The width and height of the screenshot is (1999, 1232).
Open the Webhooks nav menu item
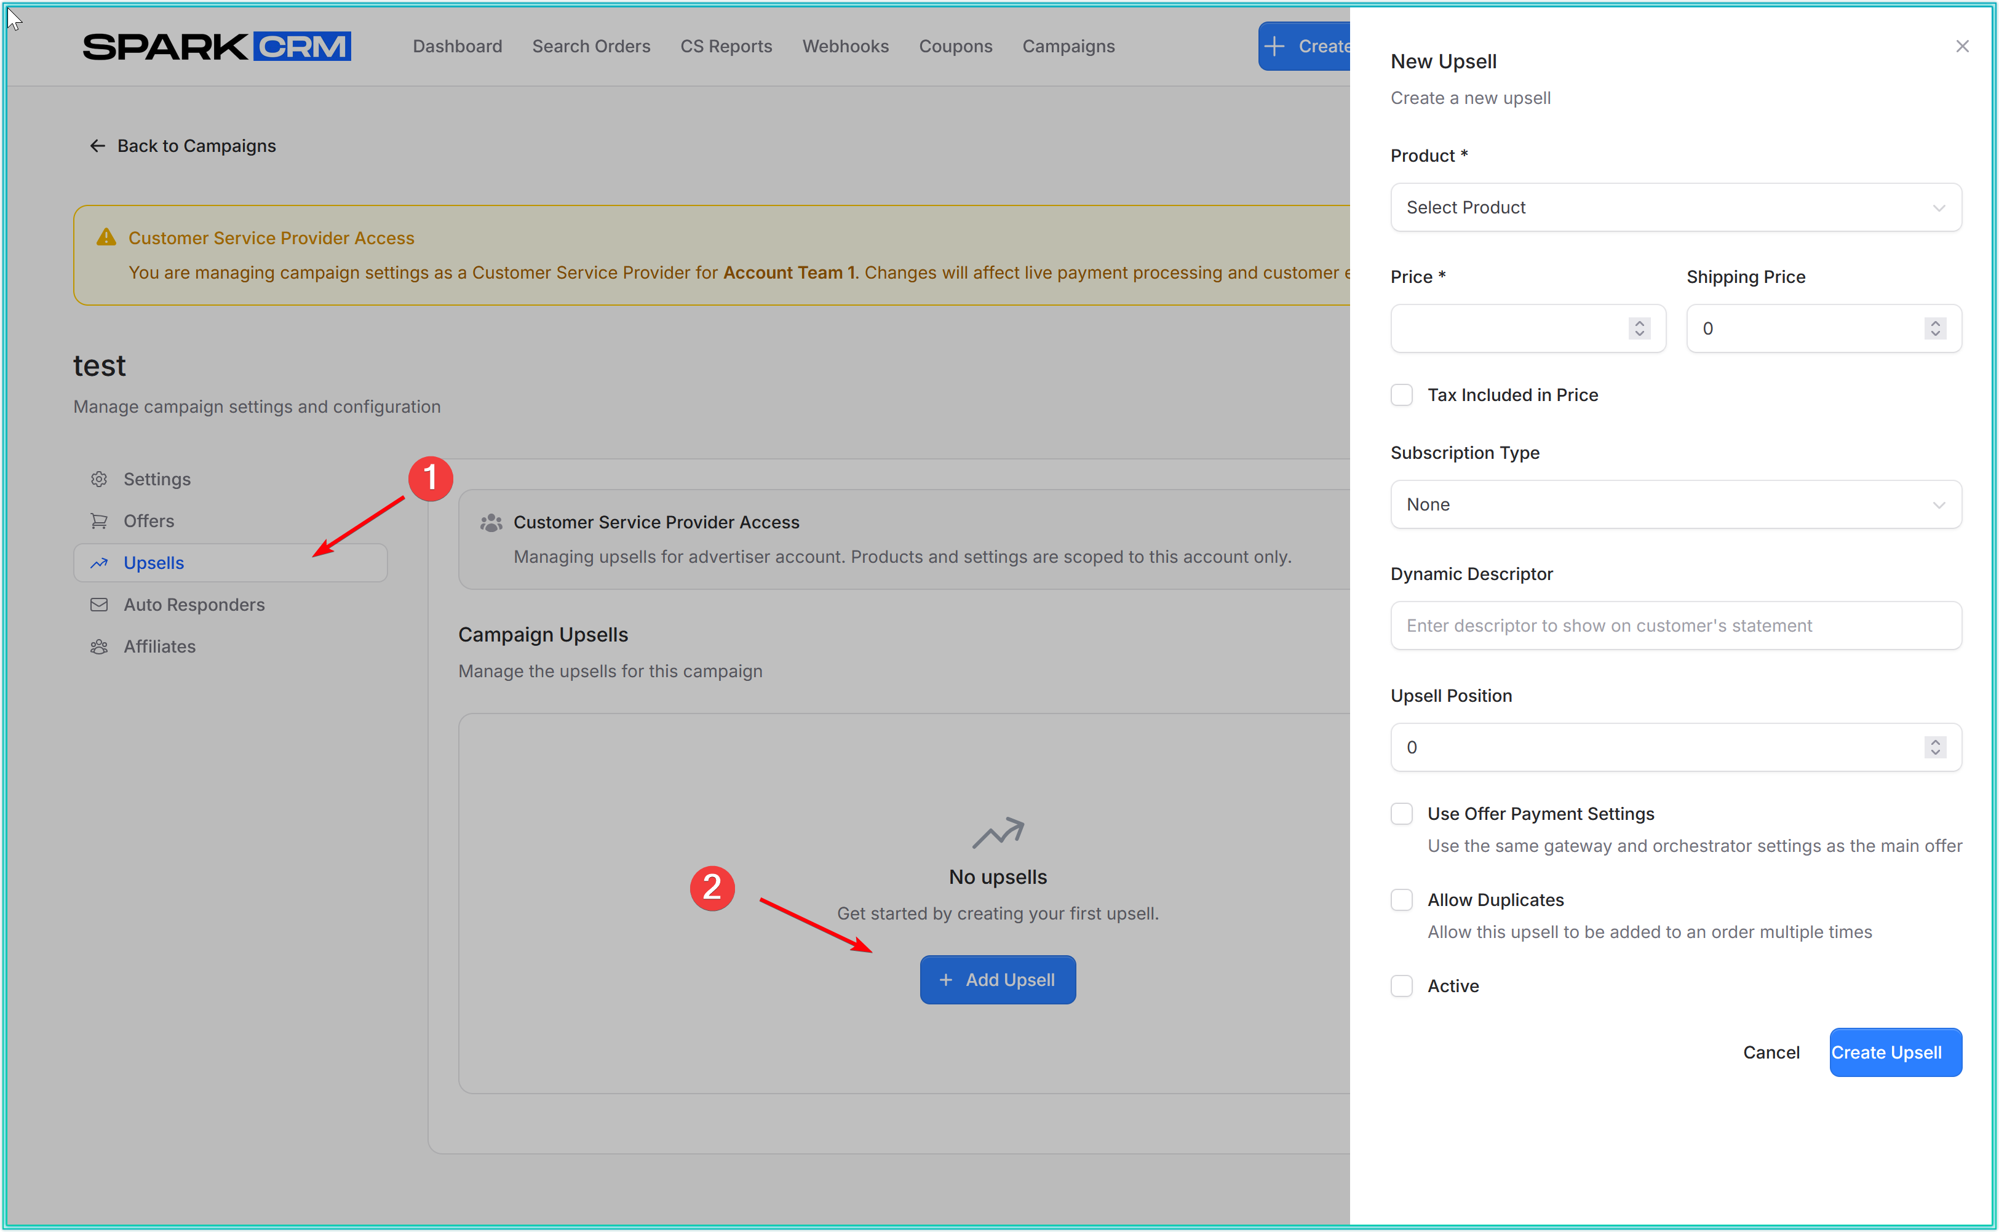coord(845,47)
